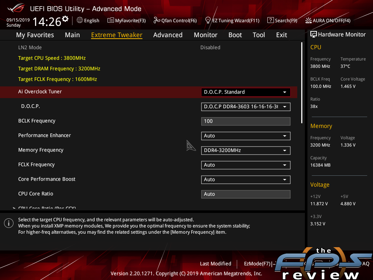The height and width of the screenshot is (280, 373).
Task: Open Core Performance Boost dropdown
Action: (246, 179)
